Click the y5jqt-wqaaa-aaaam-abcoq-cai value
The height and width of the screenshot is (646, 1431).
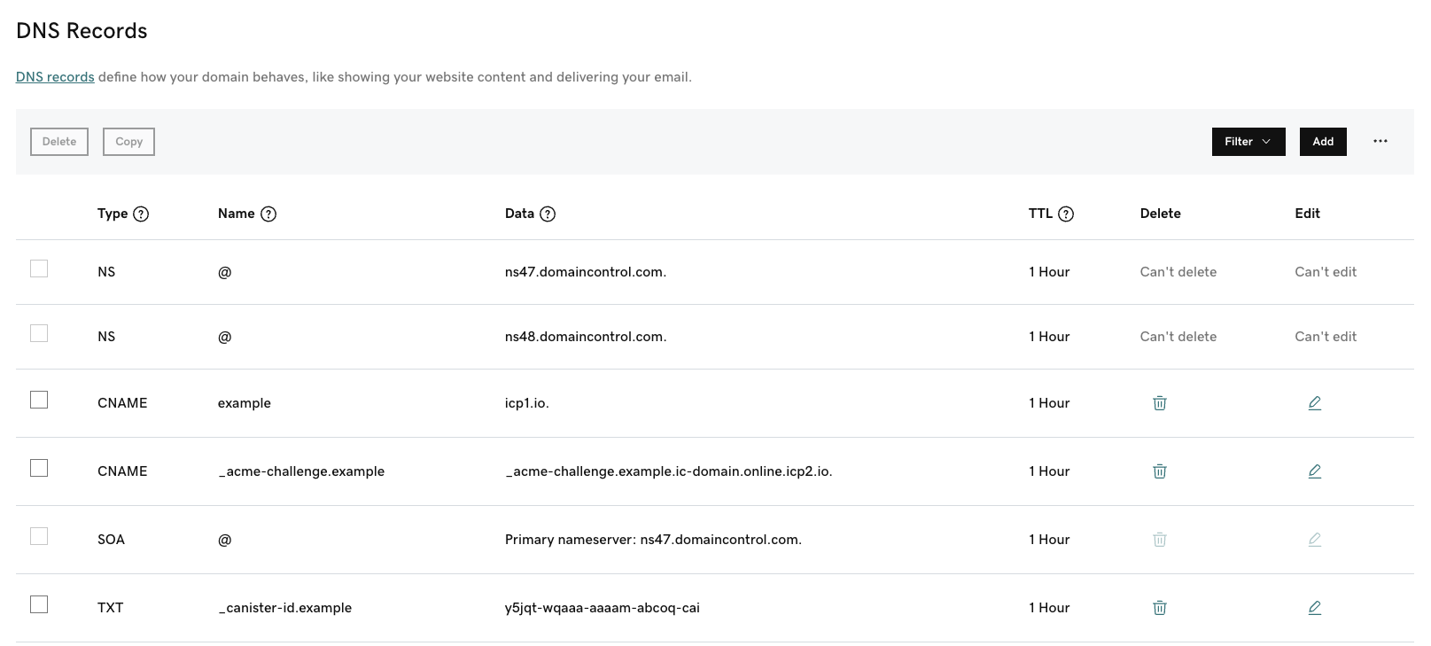[x=603, y=608]
